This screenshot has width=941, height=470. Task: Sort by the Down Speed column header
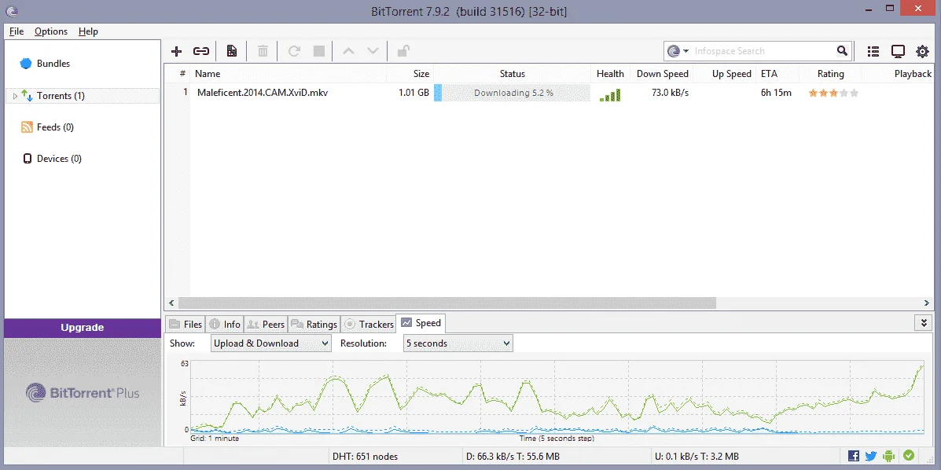point(662,74)
